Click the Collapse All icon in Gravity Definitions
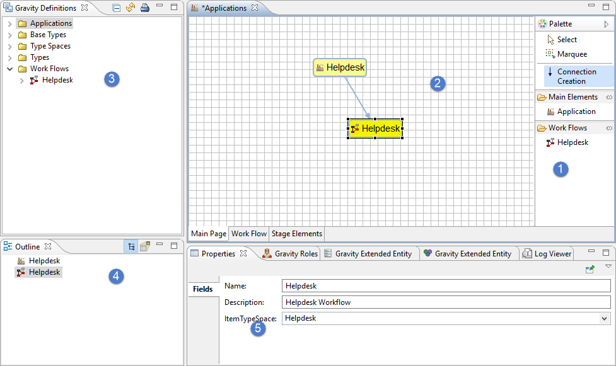 click(x=116, y=8)
